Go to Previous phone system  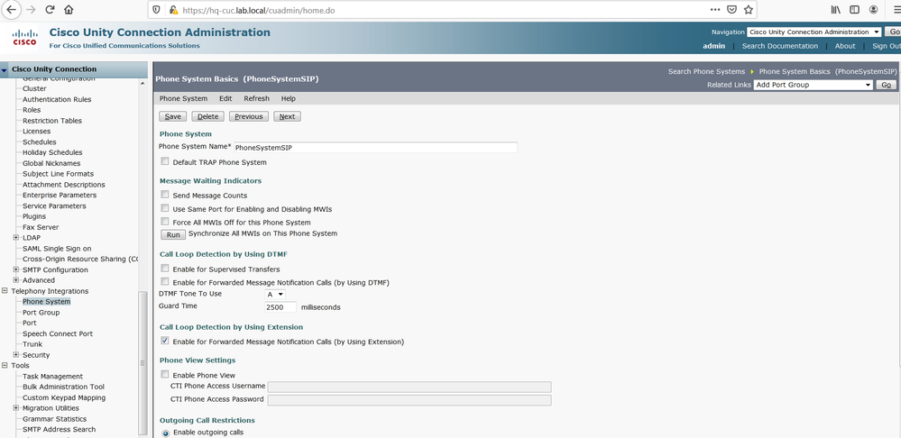(x=249, y=116)
